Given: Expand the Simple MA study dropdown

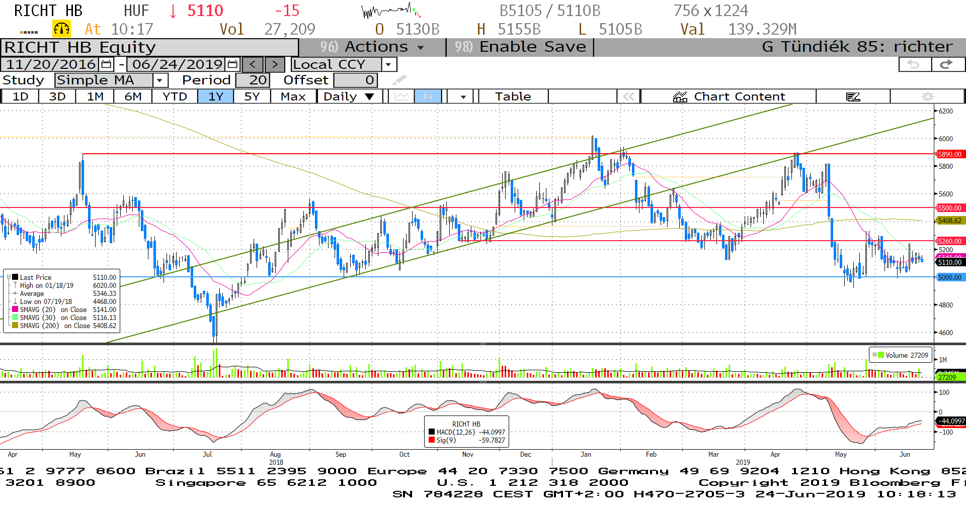Looking at the screenshot, I should (x=160, y=80).
